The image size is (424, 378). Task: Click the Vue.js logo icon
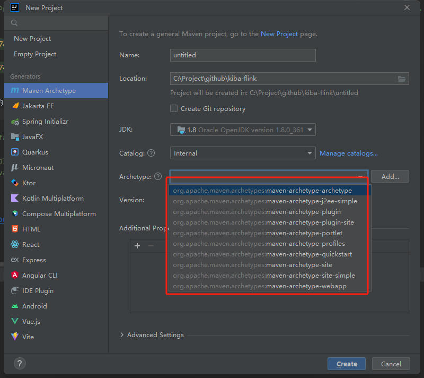pyautogui.click(x=15, y=321)
